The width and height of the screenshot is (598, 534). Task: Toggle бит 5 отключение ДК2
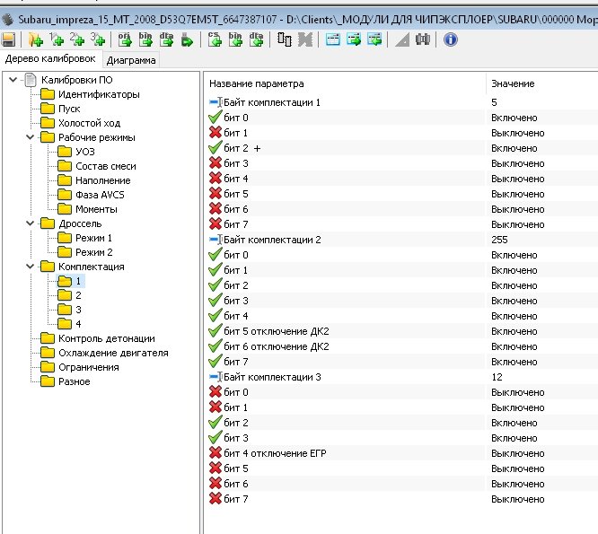215,331
